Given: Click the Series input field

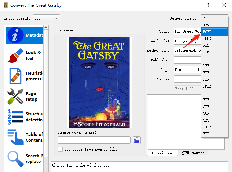Looking at the screenshot, I should [187, 79].
